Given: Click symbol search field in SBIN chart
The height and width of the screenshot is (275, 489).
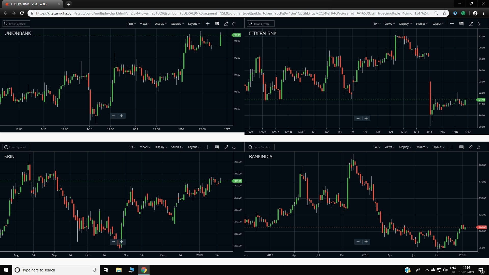Looking at the screenshot, I should pyautogui.click(x=16, y=147).
